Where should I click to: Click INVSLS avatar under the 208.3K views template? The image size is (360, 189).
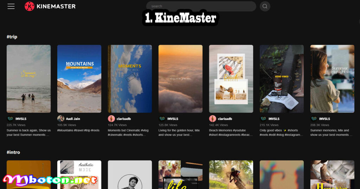(x=314, y=119)
